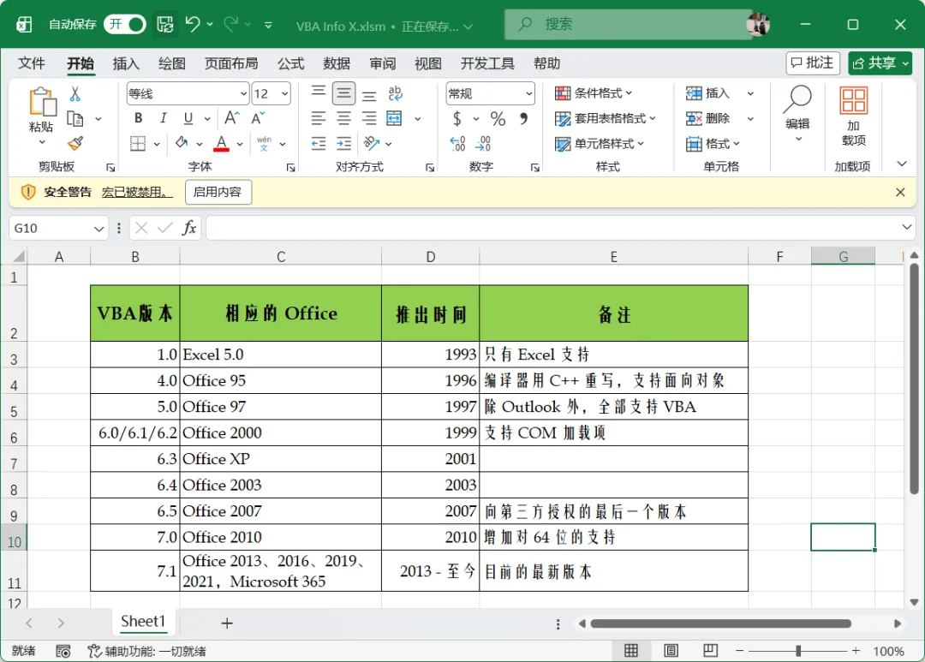Add a new sheet with plus button
This screenshot has height=662, width=925.
point(226,623)
